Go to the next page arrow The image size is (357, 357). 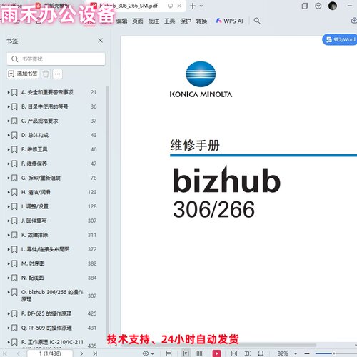click(81, 353)
